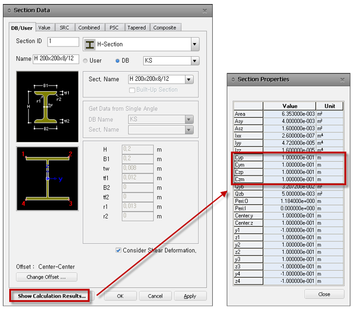
Task: Go to the Composite tab
Action: [166, 27]
